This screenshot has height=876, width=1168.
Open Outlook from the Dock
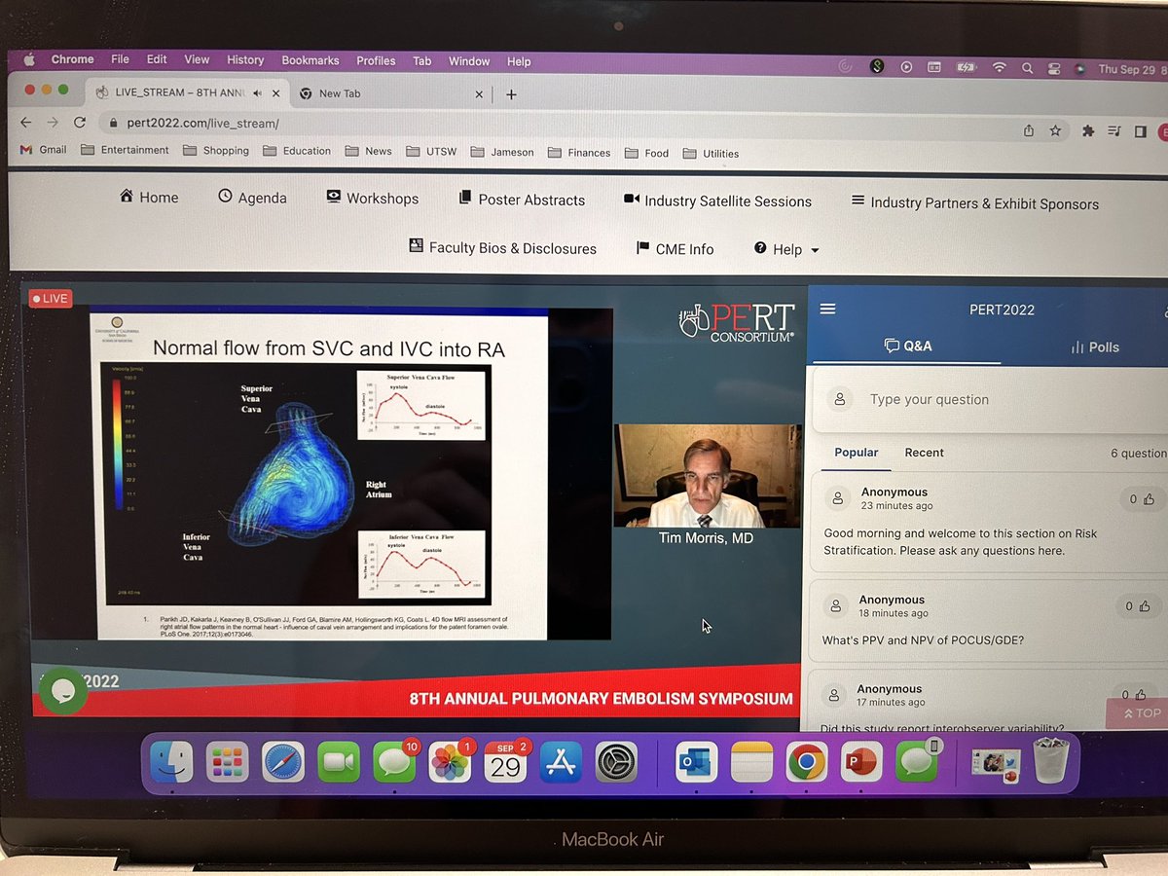click(696, 762)
